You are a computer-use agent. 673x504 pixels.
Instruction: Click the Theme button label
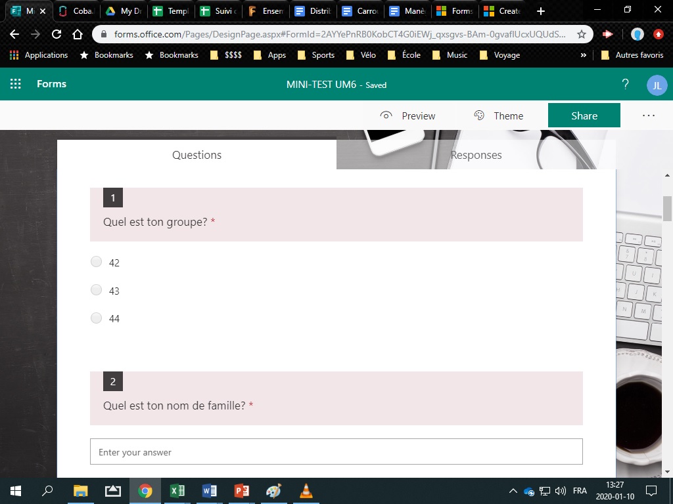coord(509,115)
